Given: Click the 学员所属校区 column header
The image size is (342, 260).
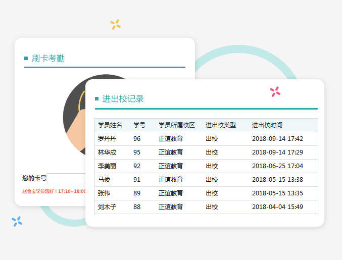Looking at the screenshot, I should click(x=177, y=125).
